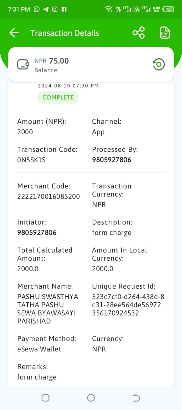Tap the Unique Request Id value
The image size is (182, 410).
point(128,305)
